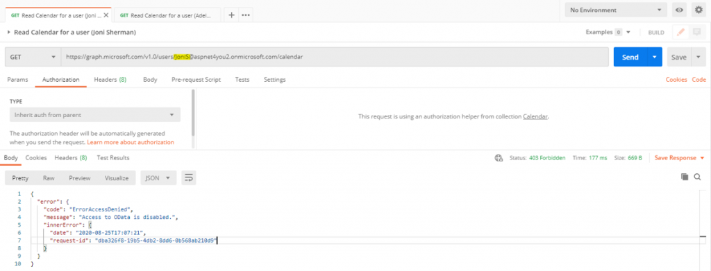Click the request URL input field
The image size is (711, 271).
click(335, 57)
